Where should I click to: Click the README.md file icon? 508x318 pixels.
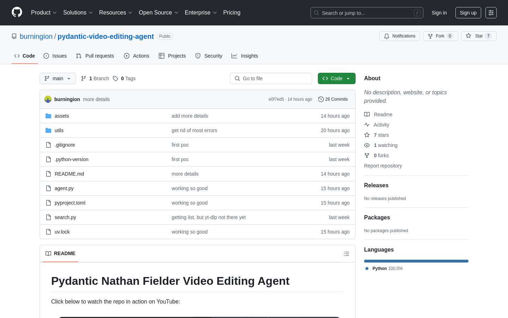pyautogui.click(x=48, y=174)
